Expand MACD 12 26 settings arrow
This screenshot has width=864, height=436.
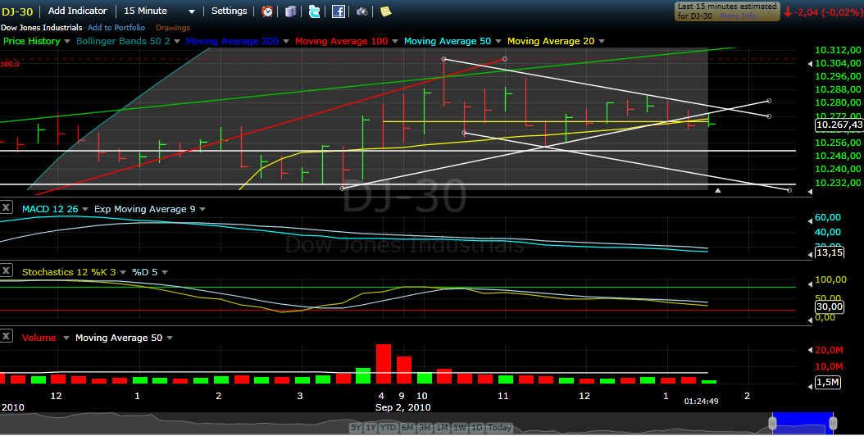85,210
